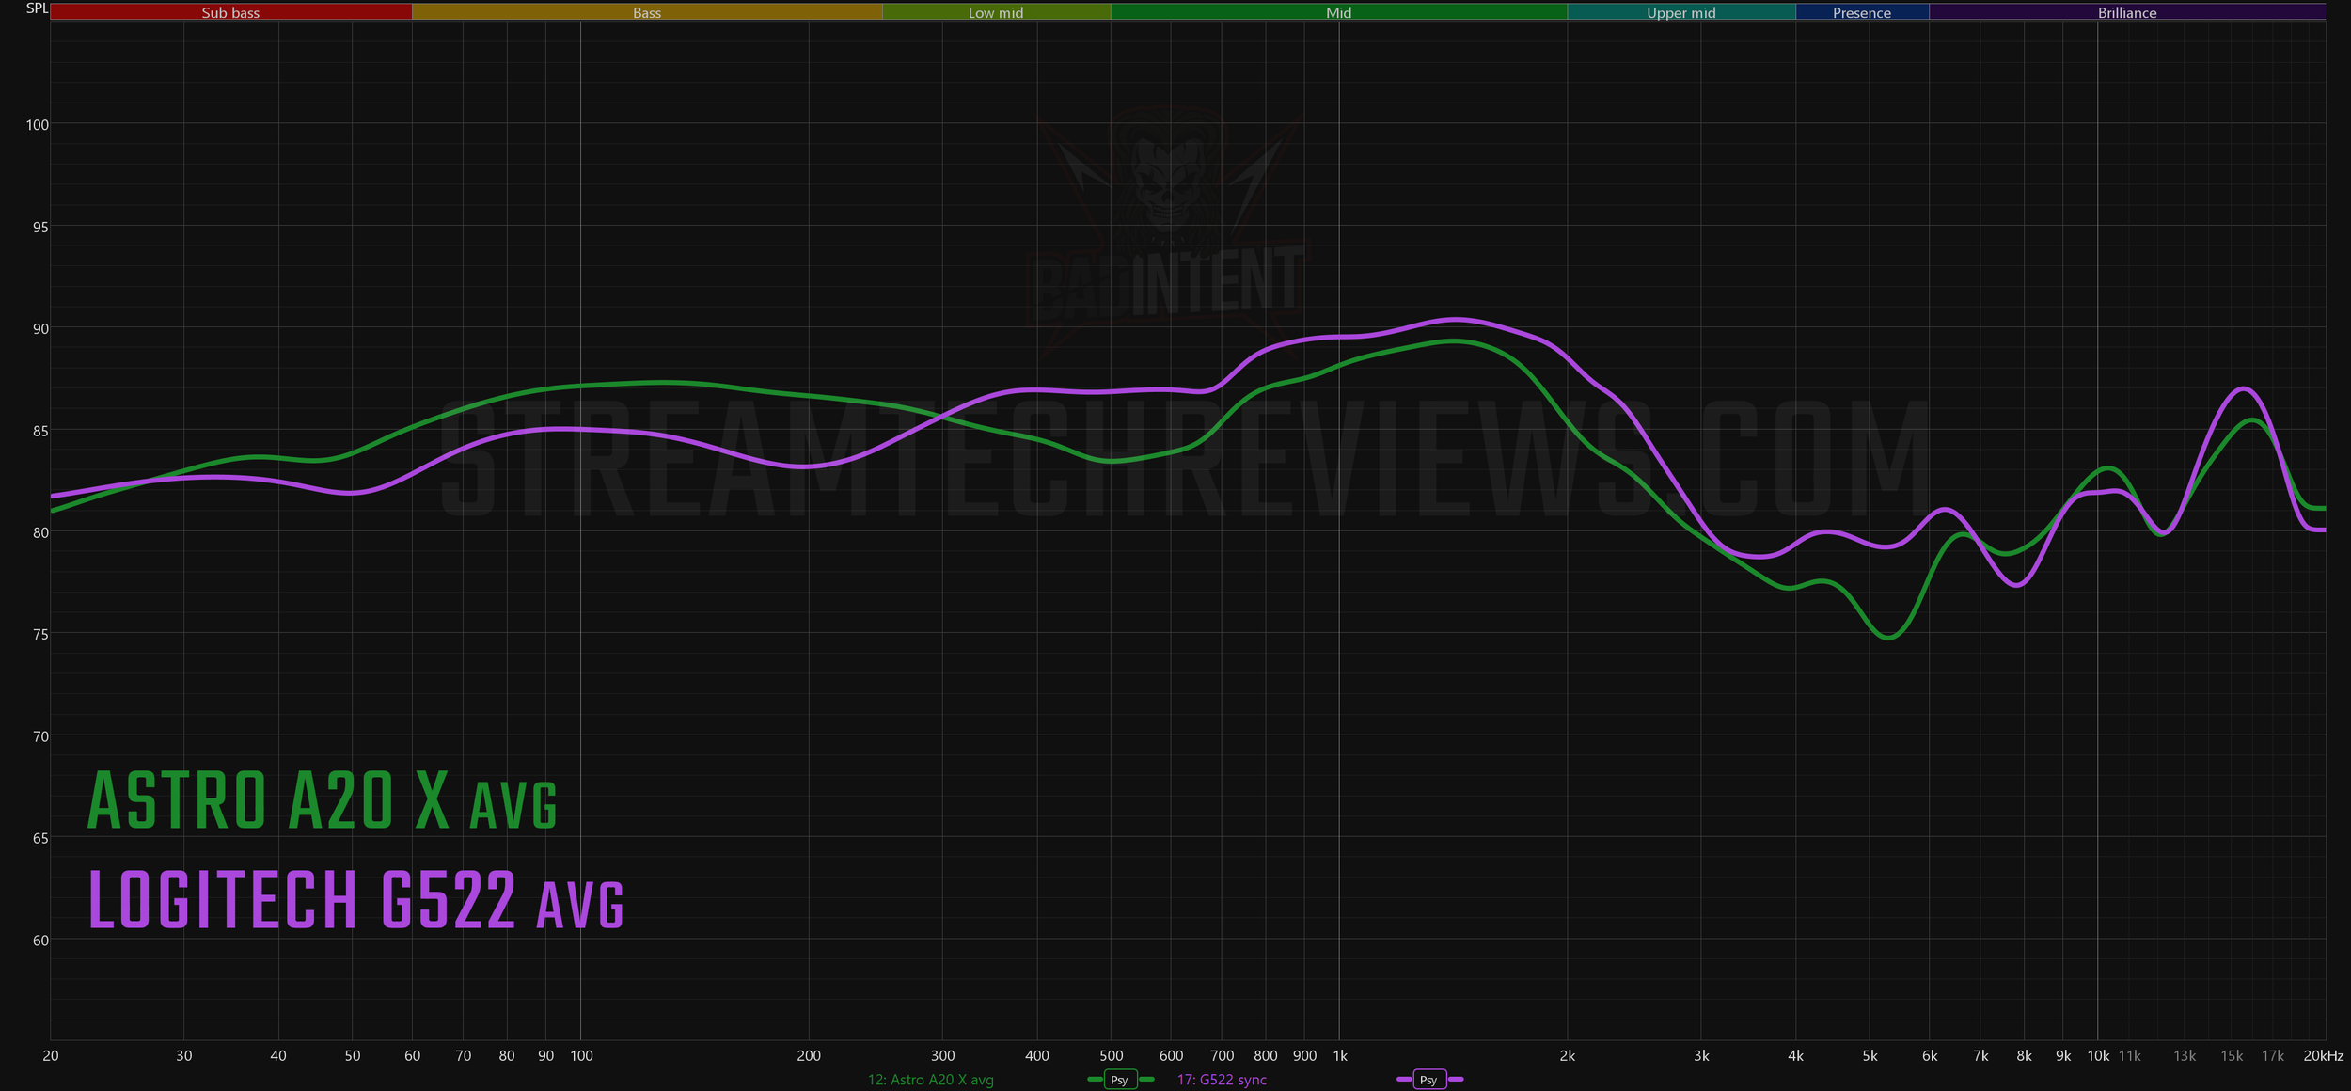Image resolution: width=2351 pixels, height=1091 pixels.
Task: Click the 60 dB SPL axis value
Action: (40, 941)
